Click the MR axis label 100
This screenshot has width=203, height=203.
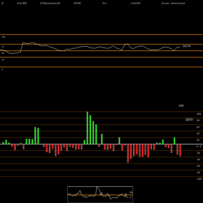[199, 114]
